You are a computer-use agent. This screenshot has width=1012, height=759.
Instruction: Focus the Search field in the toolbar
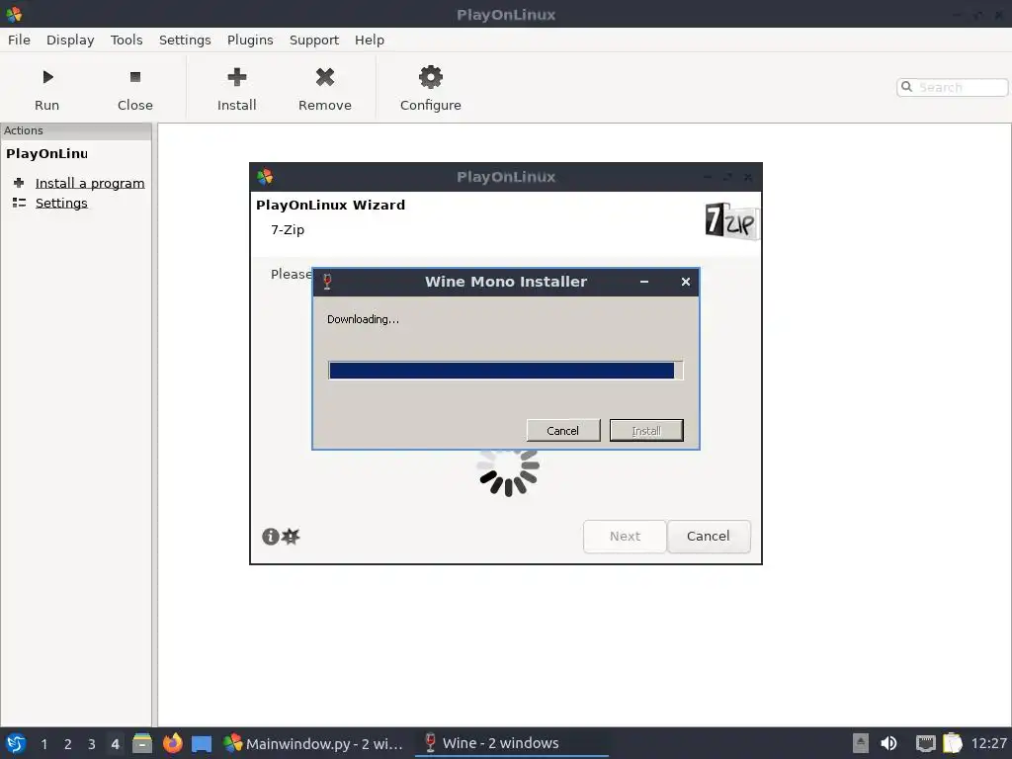tap(952, 87)
